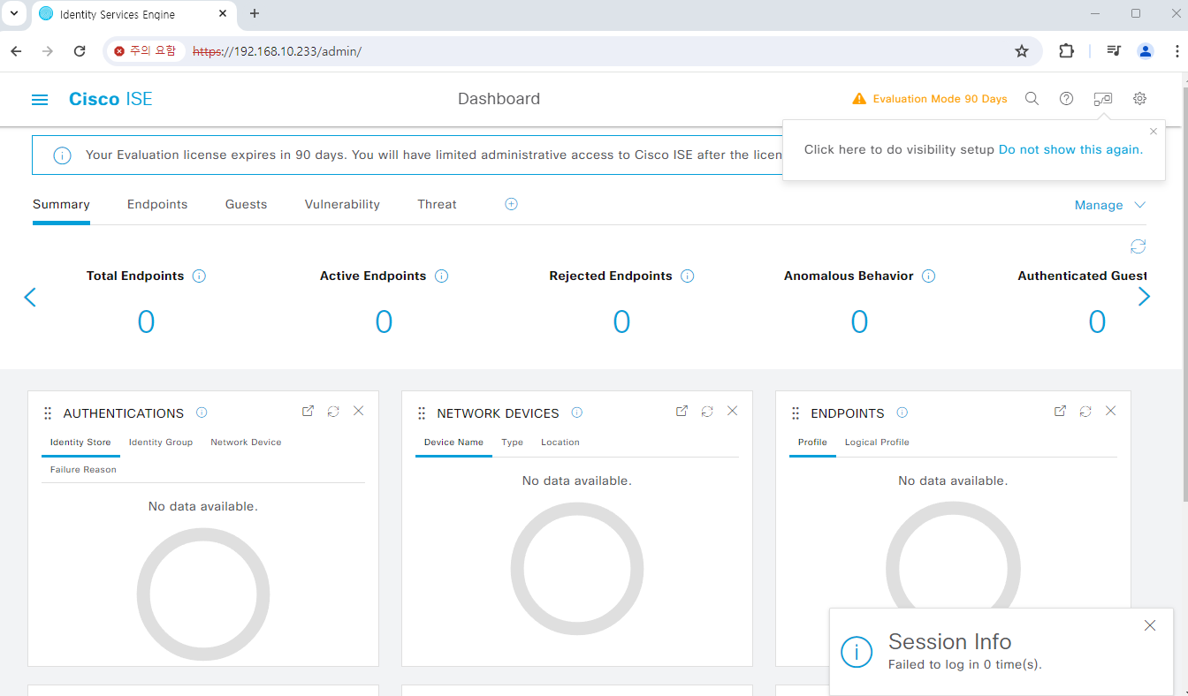Click 'Click here to do visibility setup' text
The height and width of the screenshot is (696, 1188).
pos(899,149)
